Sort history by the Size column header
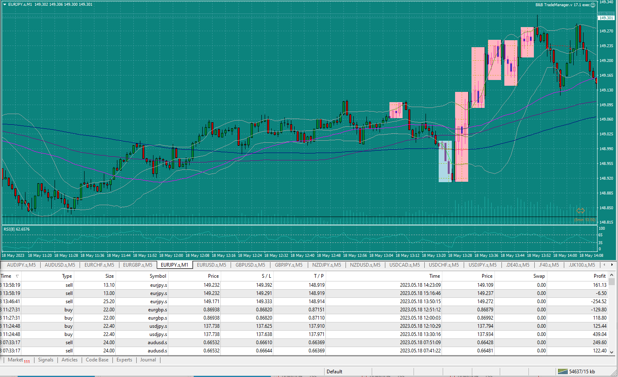 pos(110,276)
